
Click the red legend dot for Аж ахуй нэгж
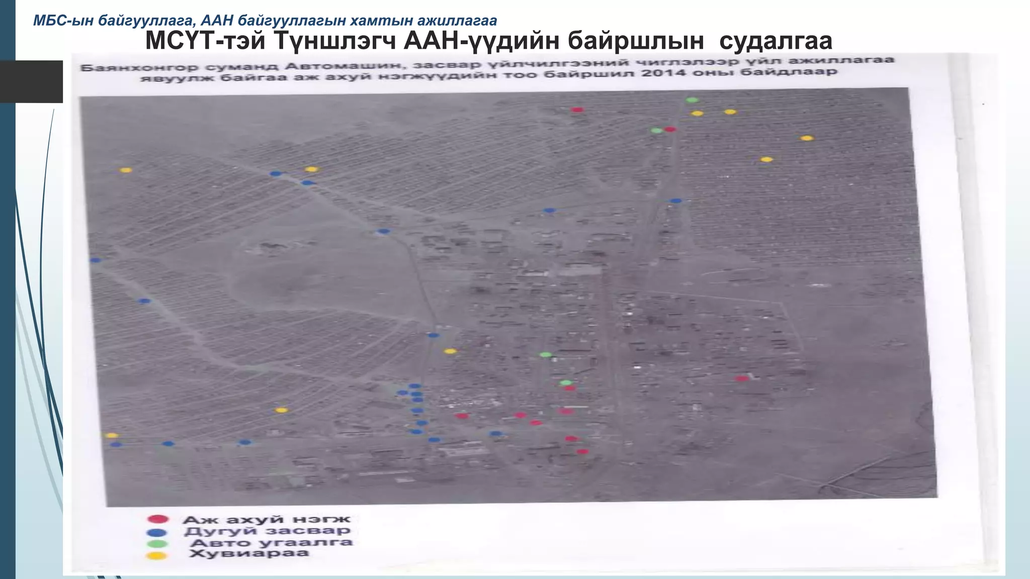click(x=158, y=519)
